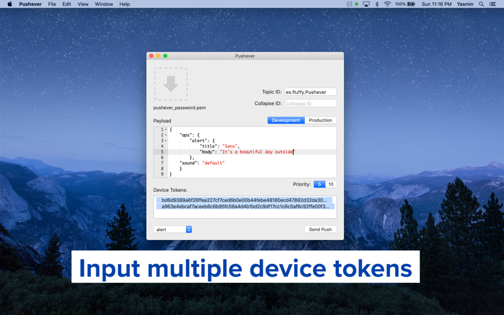Click the battery status icon
This screenshot has width=504, height=315.
pos(411,4)
